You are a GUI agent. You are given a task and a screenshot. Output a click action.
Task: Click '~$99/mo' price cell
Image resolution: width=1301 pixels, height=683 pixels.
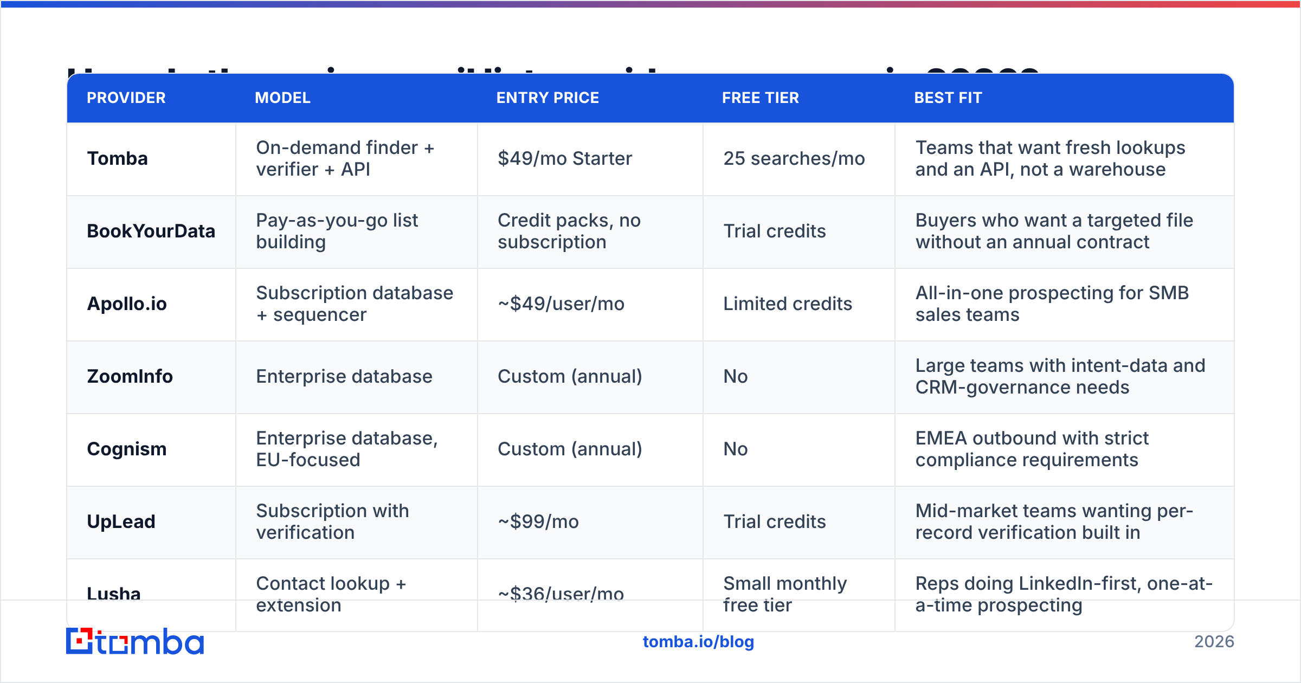point(590,522)
